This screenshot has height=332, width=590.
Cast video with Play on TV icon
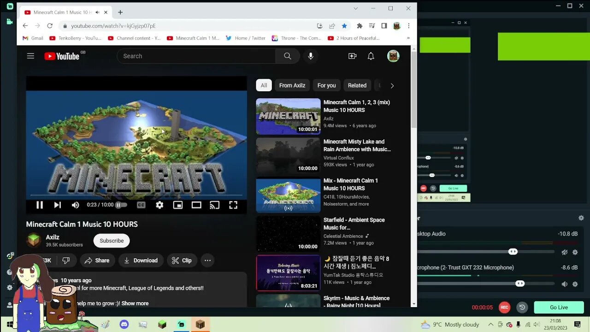tap(215, 205)
